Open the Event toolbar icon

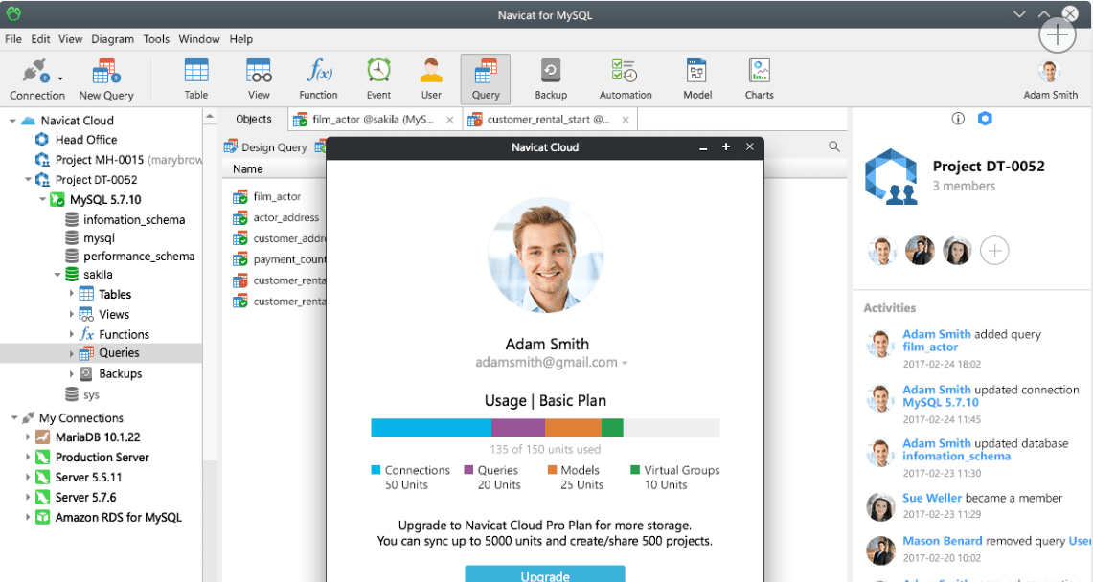tap(378, 79)
